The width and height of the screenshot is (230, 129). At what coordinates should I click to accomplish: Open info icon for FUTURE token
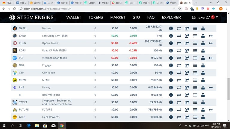point(171,110)
